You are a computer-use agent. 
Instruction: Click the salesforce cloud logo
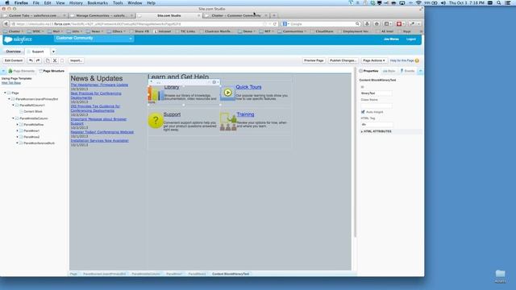pos(9,39)
